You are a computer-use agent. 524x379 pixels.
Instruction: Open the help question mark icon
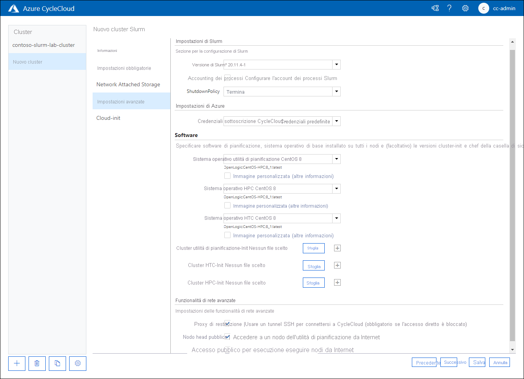point(449,8)
